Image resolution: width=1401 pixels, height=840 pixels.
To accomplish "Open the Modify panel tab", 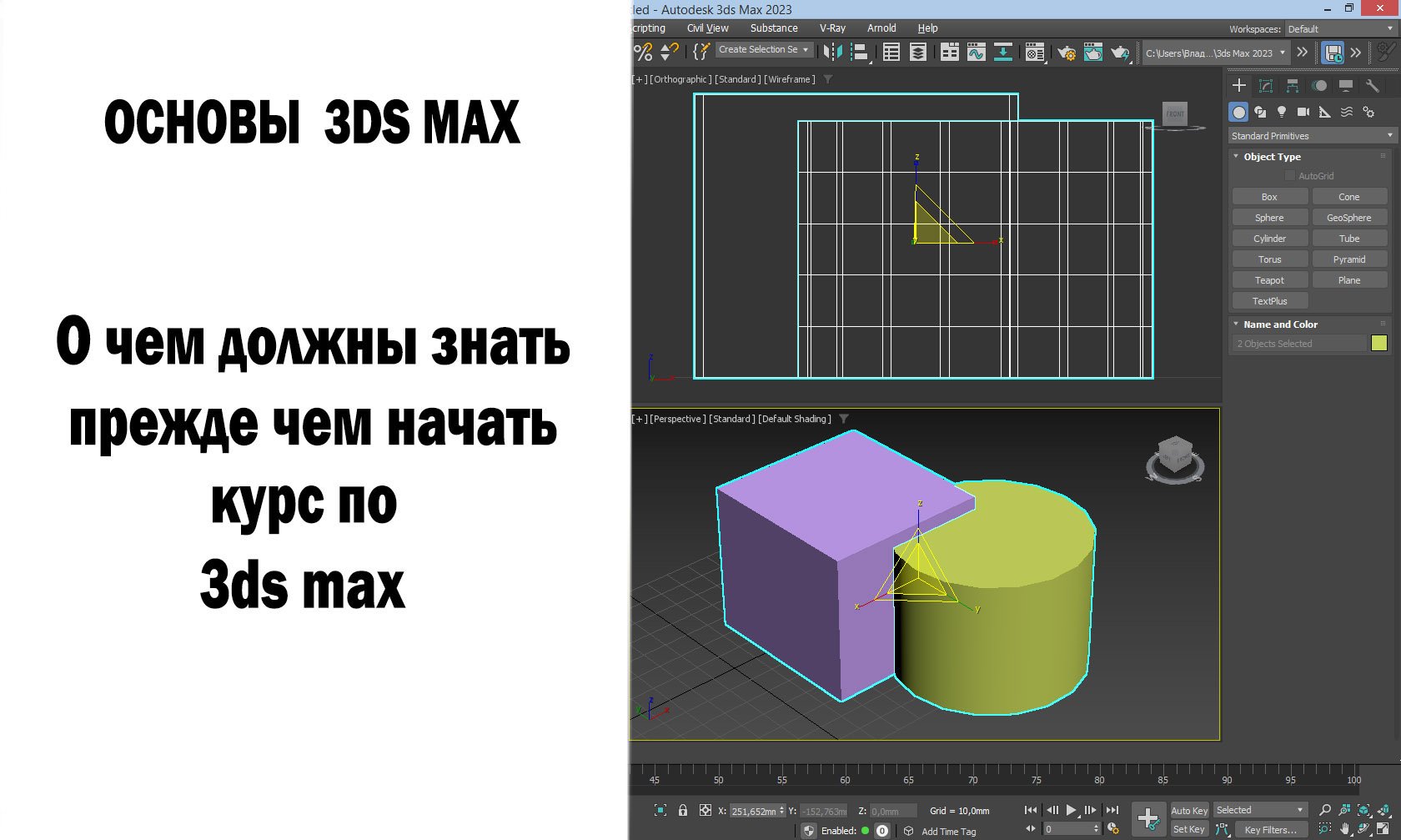I will tap(1266, 86).
